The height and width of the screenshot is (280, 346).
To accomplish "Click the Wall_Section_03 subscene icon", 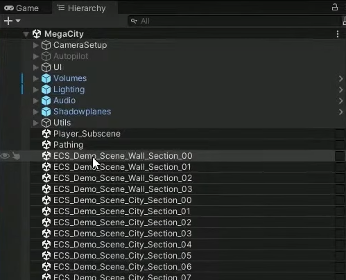I will pyautogui.click(x=46, y=189).
